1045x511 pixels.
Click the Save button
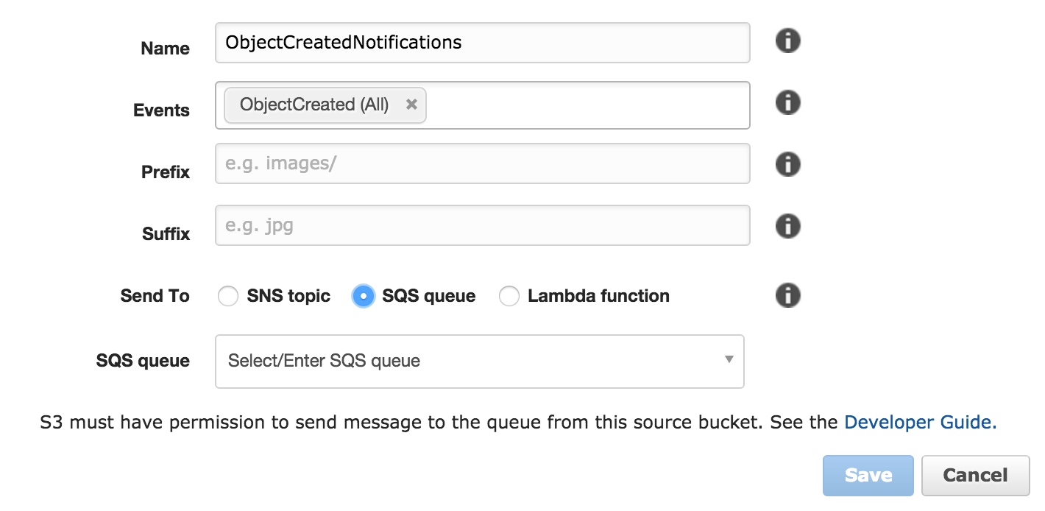(868, 475)
